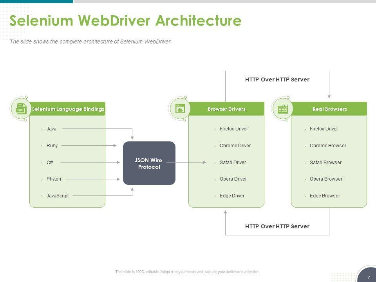Click the Opera Browser entry
The image size is (376, 282).
326,179
